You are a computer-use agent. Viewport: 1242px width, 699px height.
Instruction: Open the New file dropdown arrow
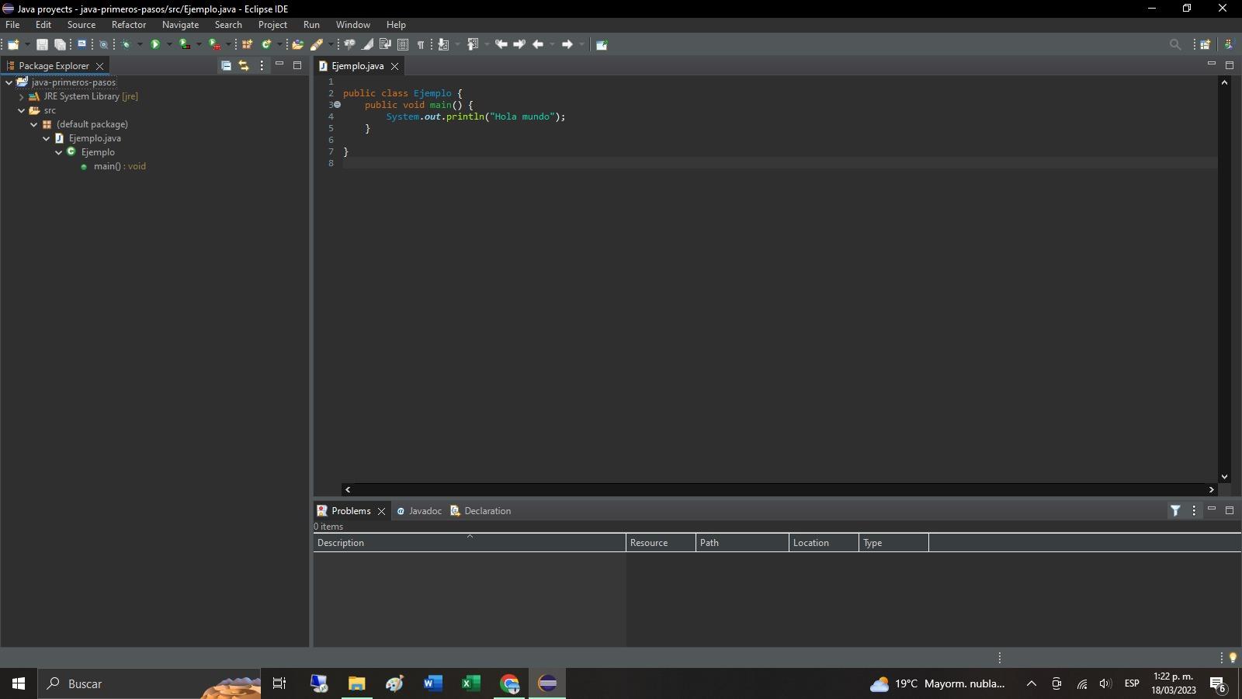click(27, 44)
